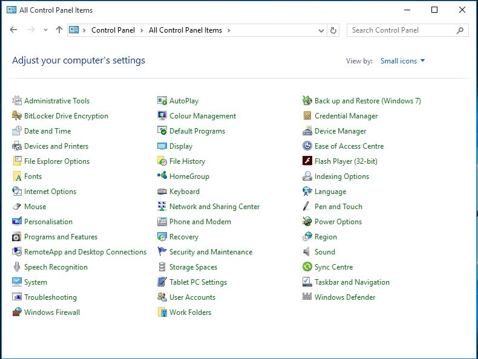
Task: Open the Storage Spaces icon
Action: [x=162, y=267]
